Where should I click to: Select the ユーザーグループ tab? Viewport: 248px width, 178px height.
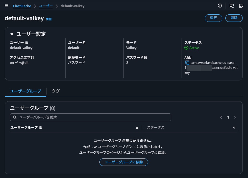tap(25, 91)
